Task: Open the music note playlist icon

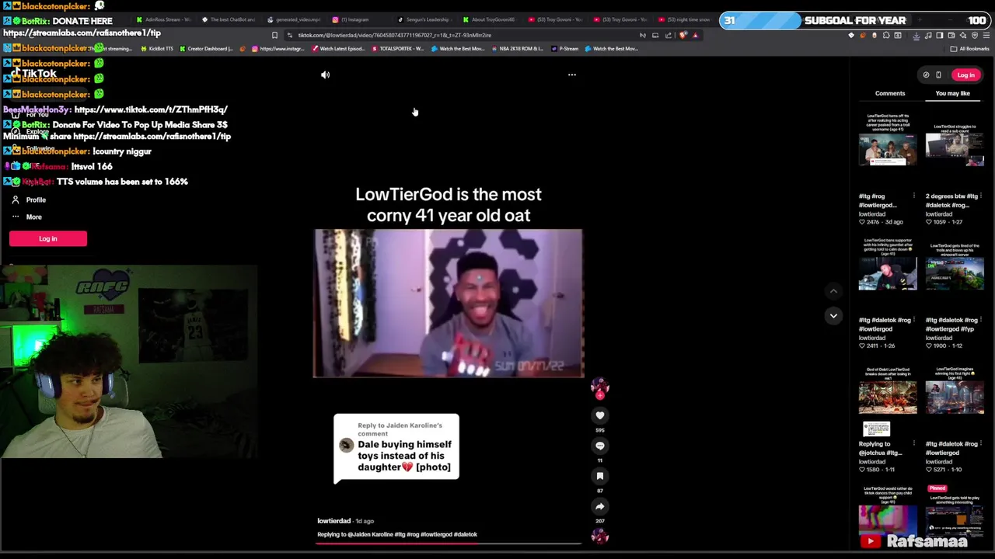Action: [x=928, y=35]
